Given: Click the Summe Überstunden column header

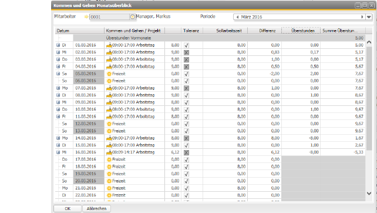Looking at the screenshot, I should pos(343,31).
